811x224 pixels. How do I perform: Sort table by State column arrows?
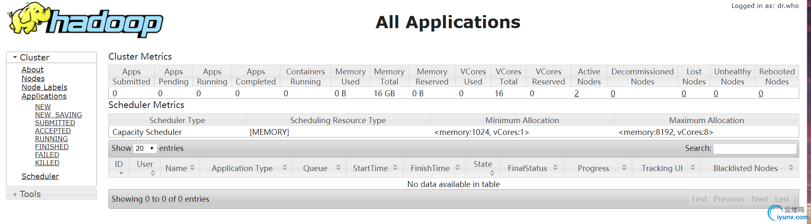coord(492,173)
